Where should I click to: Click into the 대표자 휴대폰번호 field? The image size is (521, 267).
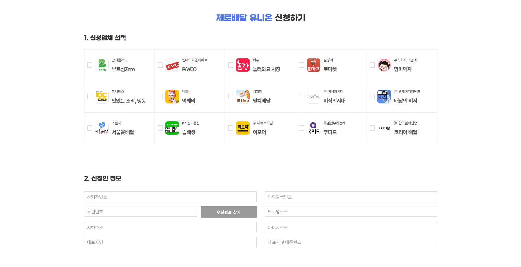(351, 242)
